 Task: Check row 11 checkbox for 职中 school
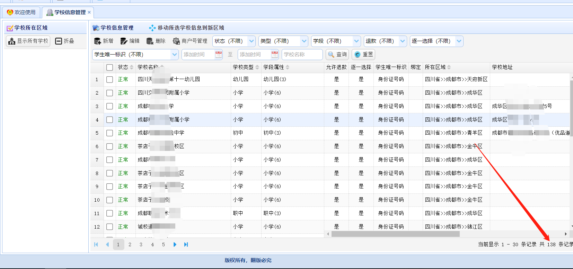point(110,213)
